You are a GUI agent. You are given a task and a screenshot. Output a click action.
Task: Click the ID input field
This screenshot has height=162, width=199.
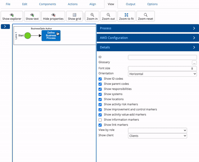[x=162, y=57]
